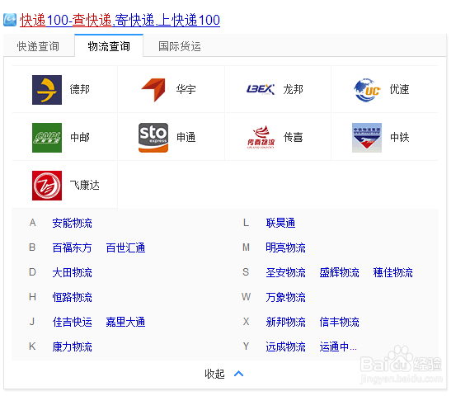The width and height of the screenshot is (470, 396).
Task: Open the 联昊通 link
Action: (x=280, y=223)
